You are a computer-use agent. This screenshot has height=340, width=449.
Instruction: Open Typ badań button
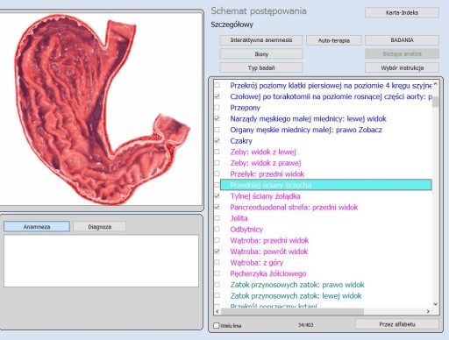coord(261,67)
